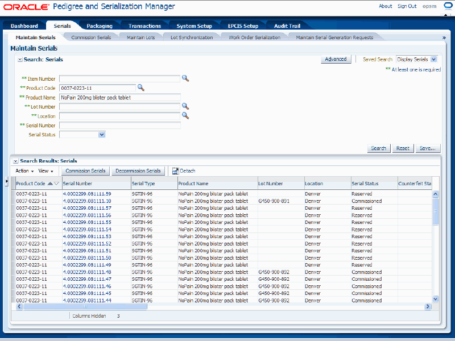This screenshot has width=455, height=341.
Task: Open serial 4.0002299.081111.59 link
Action: coord(87,194)
